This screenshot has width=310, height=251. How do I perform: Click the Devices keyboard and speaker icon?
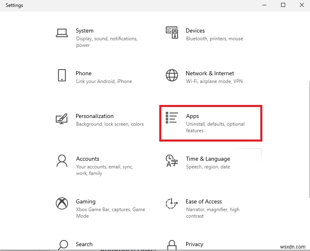172,33
